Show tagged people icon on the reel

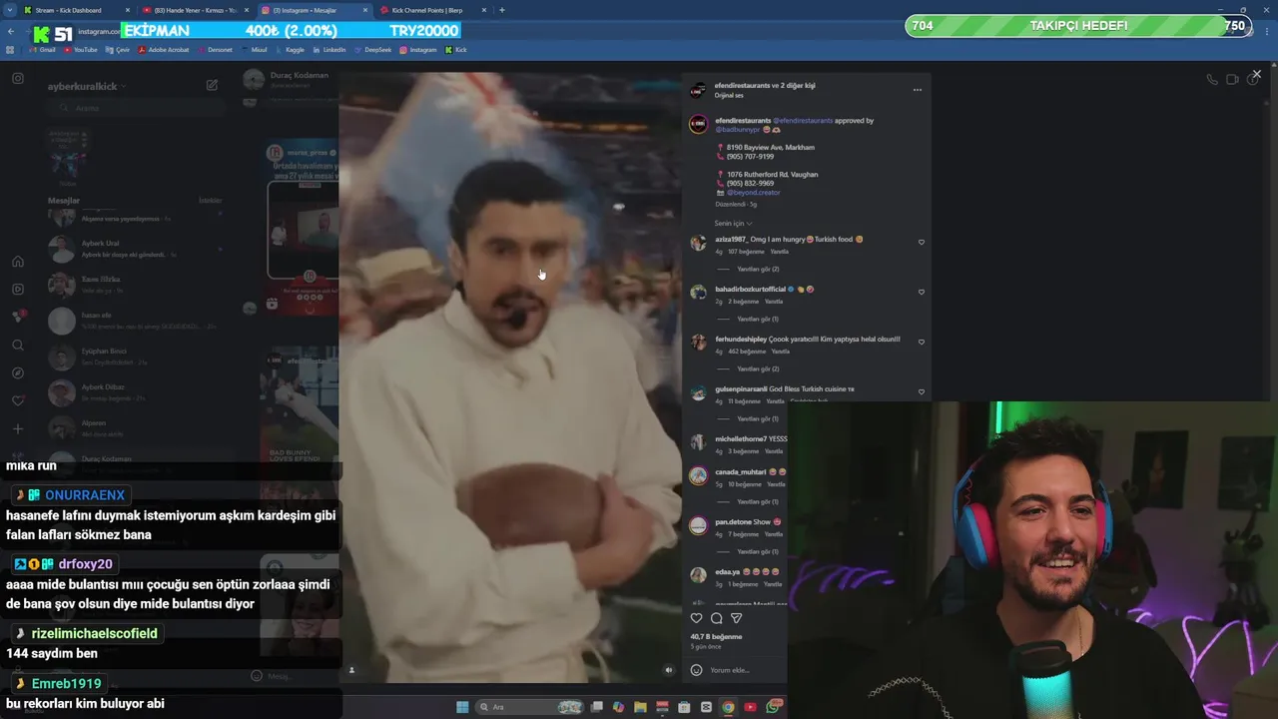point(351,670)
